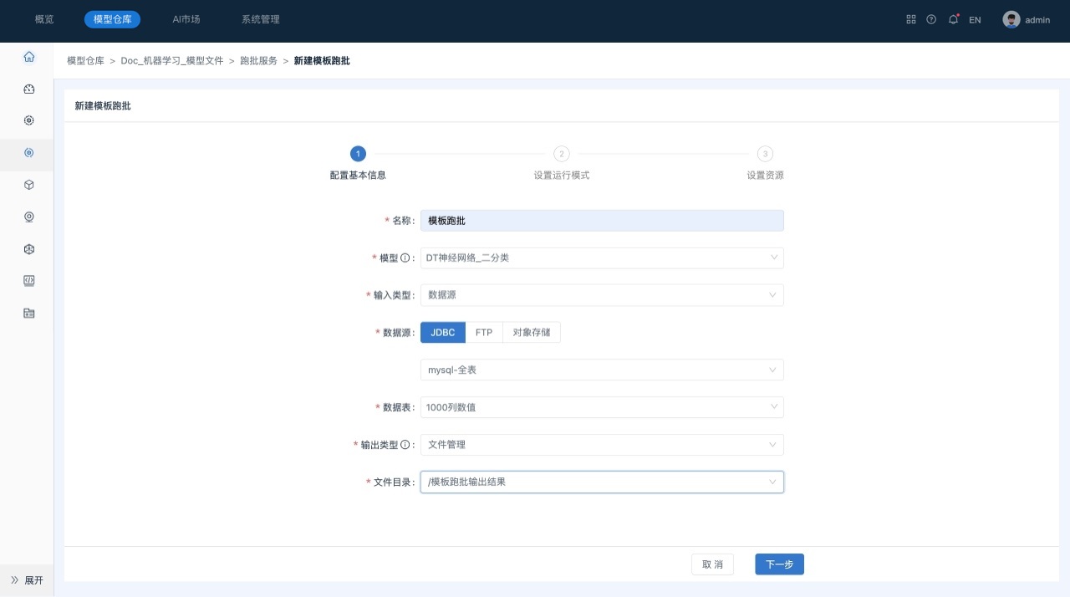Image resolution: width=1070 pixels, height=597 pixels.
Task: Open the notification bell in top bar
Action: point(953,19)
